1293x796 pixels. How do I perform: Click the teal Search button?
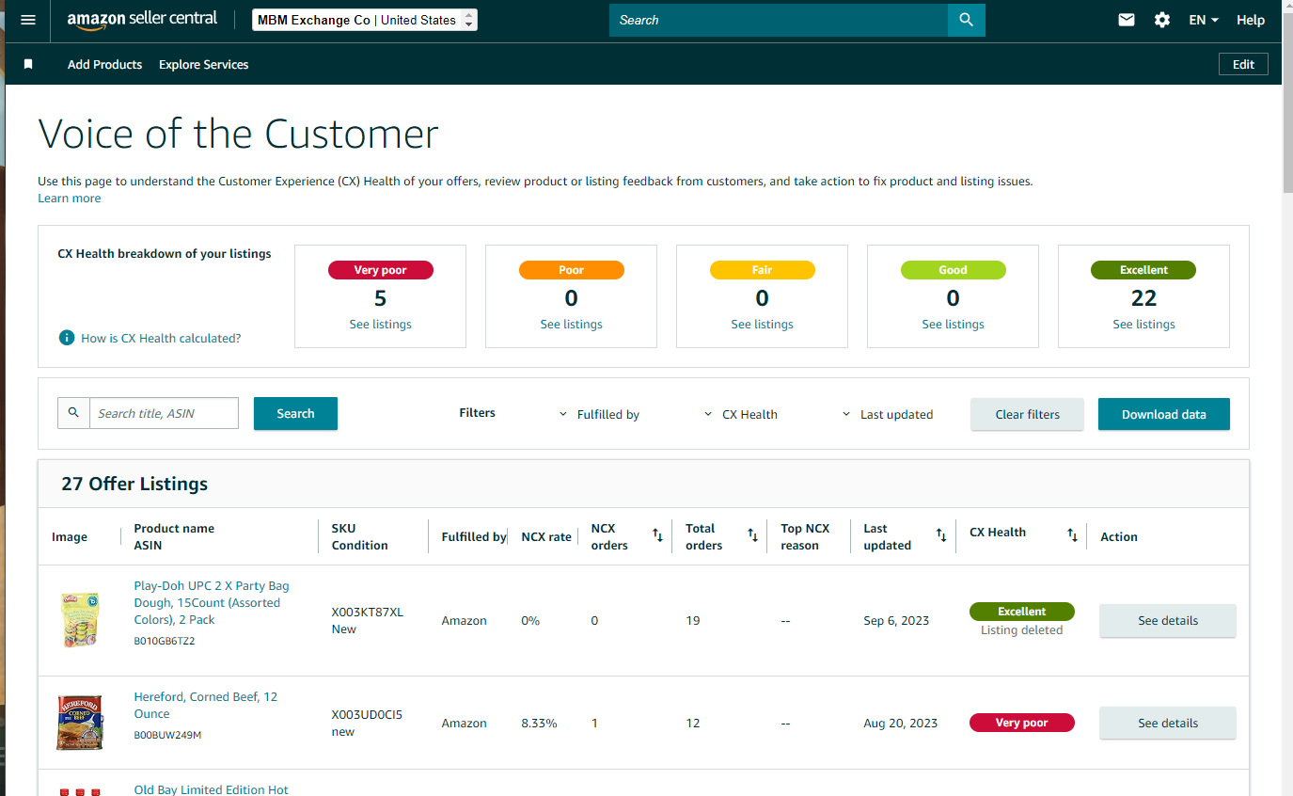click(295, 413)
